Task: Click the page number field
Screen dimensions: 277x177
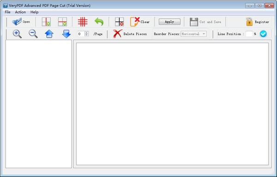Action: 81,34
